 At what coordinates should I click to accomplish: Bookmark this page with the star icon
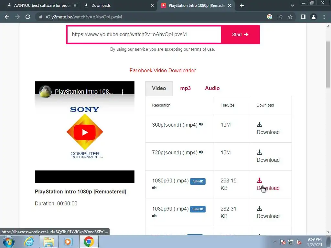coord(290,17)
